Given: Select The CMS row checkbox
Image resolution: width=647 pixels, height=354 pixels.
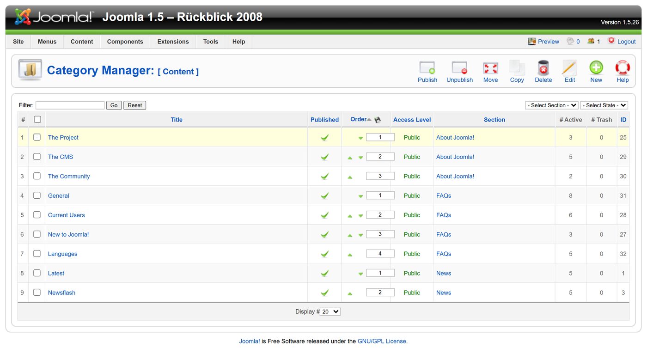Looking at the screenshot, I should click(37, 157).
